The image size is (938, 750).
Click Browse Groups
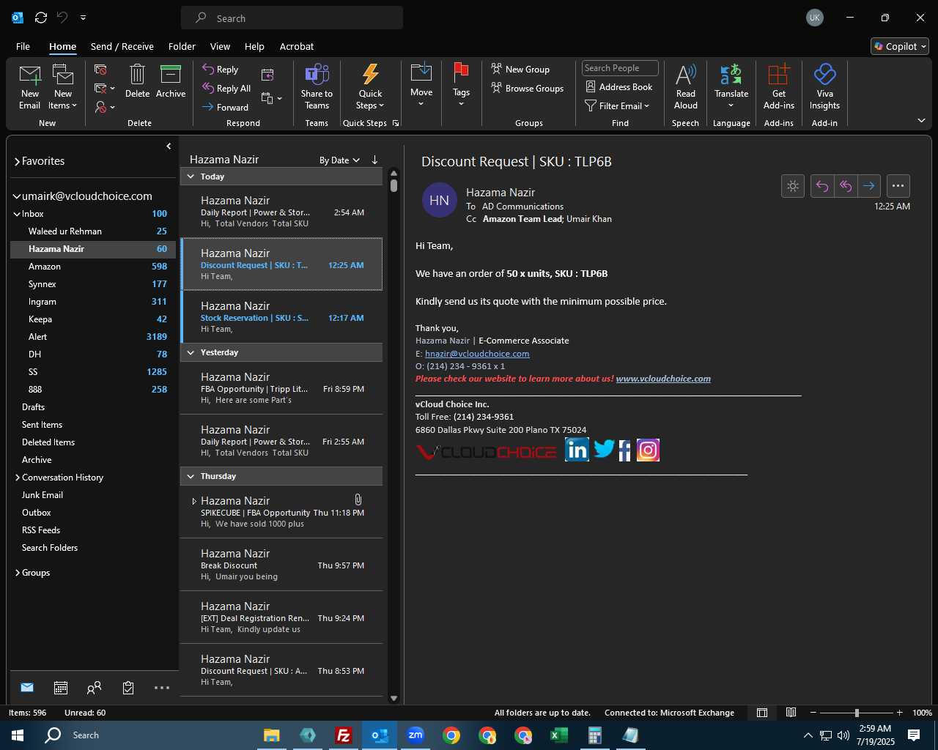pyautogui.click(x=528, y=89)
